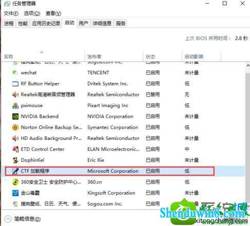Select the Realtek高清晰音频管理器 entry

pos(48,95)
